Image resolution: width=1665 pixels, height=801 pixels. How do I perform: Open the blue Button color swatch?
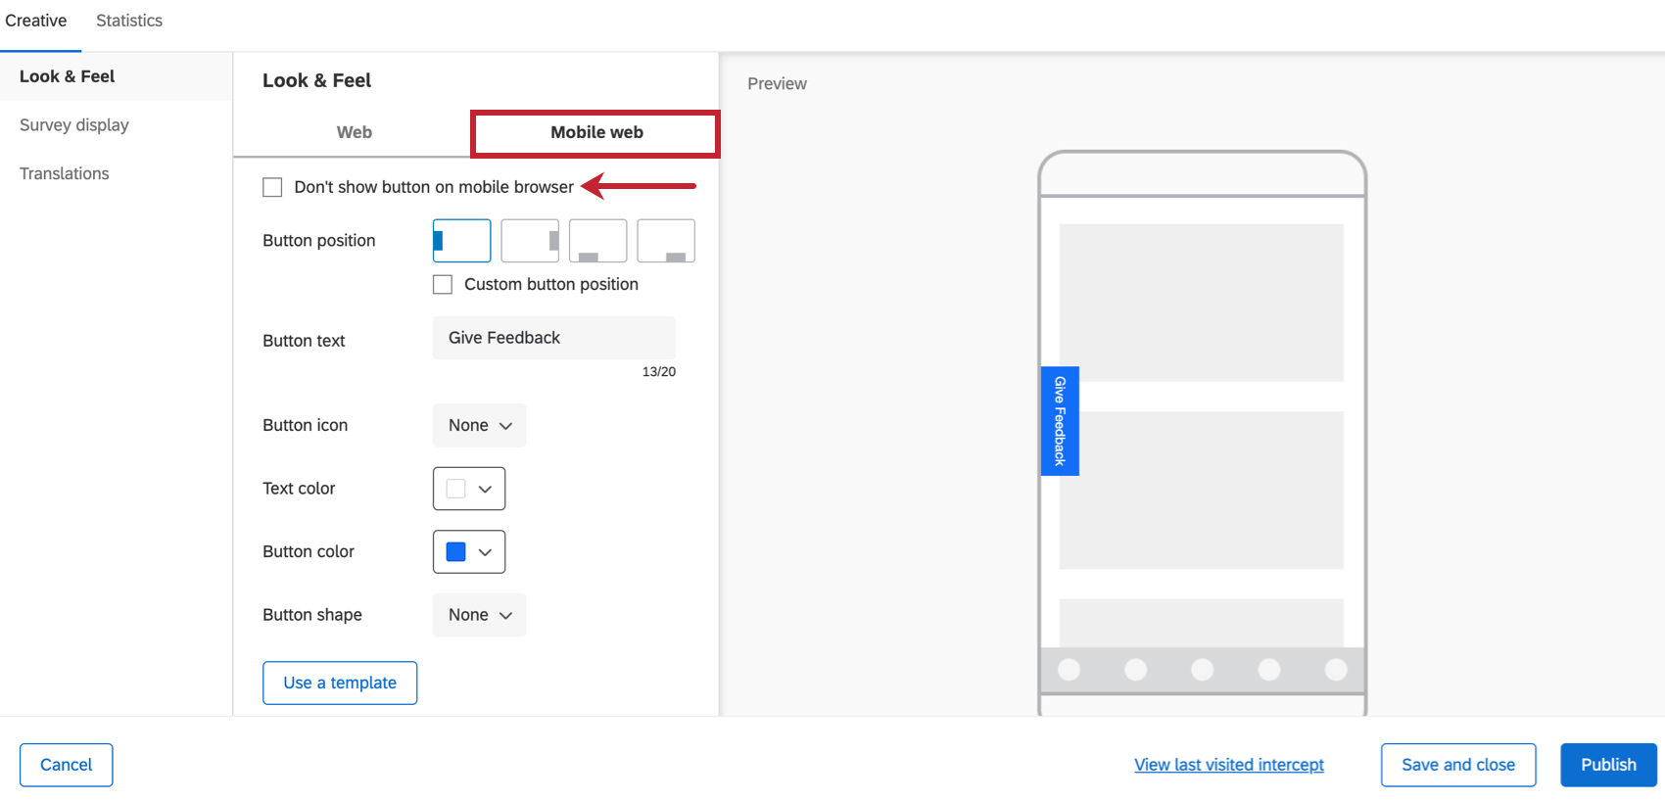coord(469,551)
